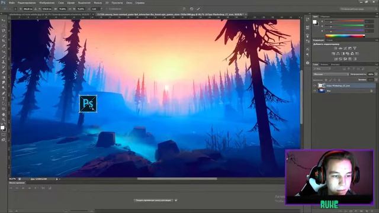Pick a color from the spectrum ramp
The height and width of the screenshot is (213, 379).
point(345,36)
